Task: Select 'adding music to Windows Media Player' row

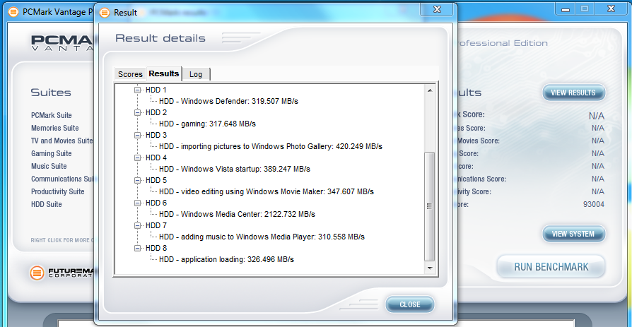Action: pos(262,237)
